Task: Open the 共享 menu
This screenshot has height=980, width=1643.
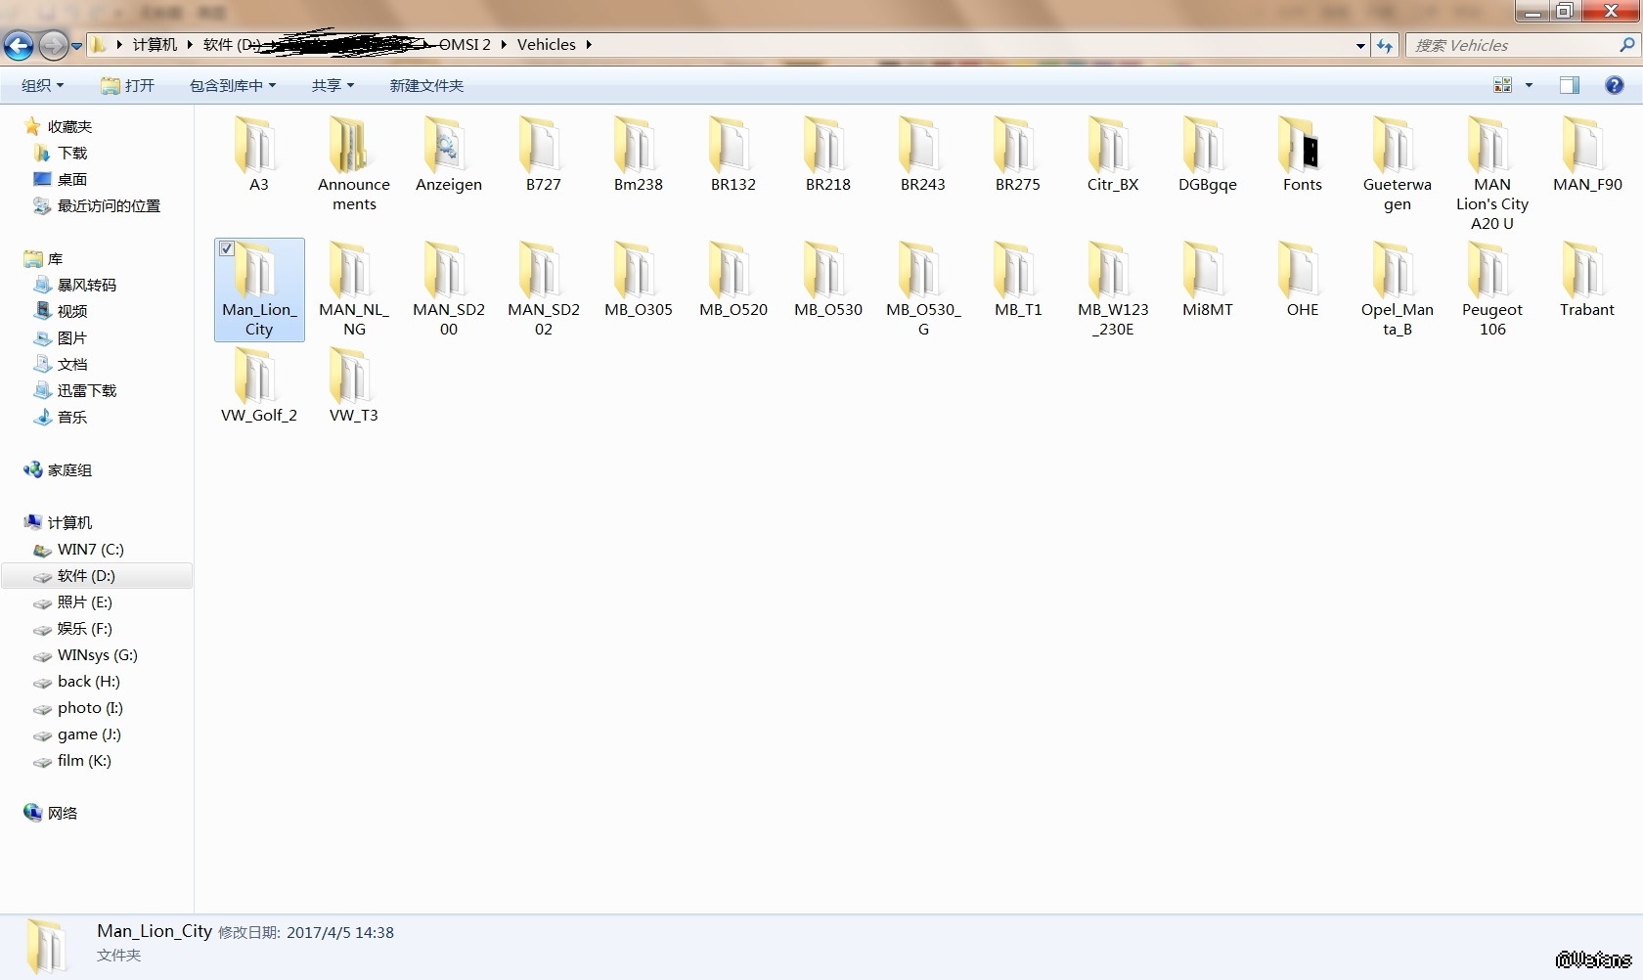Action: [x=333, y=85]
